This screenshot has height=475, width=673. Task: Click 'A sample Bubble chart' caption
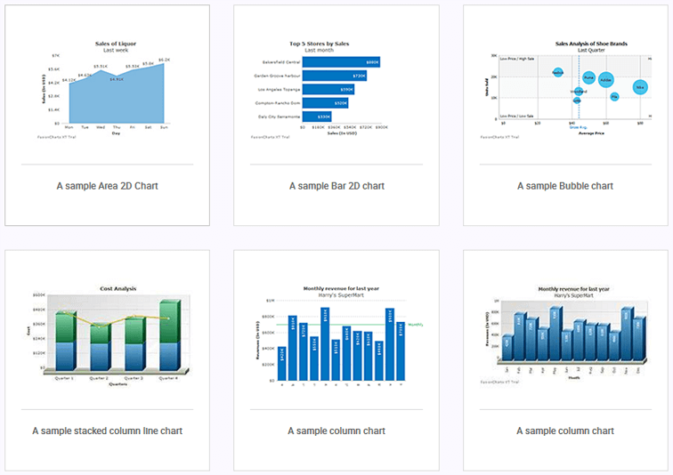coord(565,186)
